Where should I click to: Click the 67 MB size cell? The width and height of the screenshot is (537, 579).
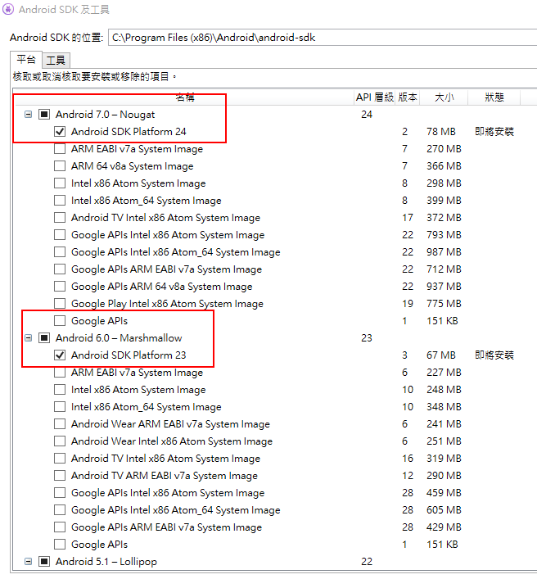point(441,355)
